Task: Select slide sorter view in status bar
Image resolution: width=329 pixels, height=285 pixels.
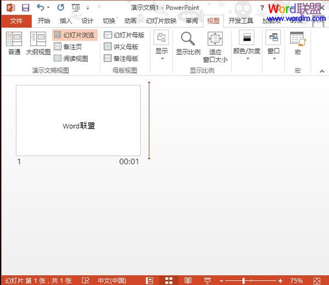Action: 169,281
